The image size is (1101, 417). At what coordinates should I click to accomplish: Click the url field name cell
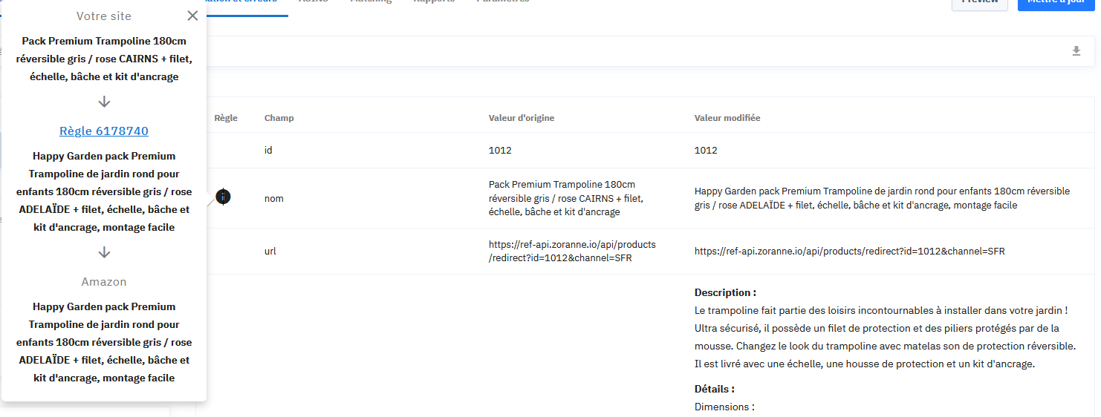point(270,252)
